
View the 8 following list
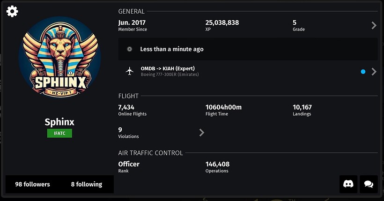(x=87, y=184)
